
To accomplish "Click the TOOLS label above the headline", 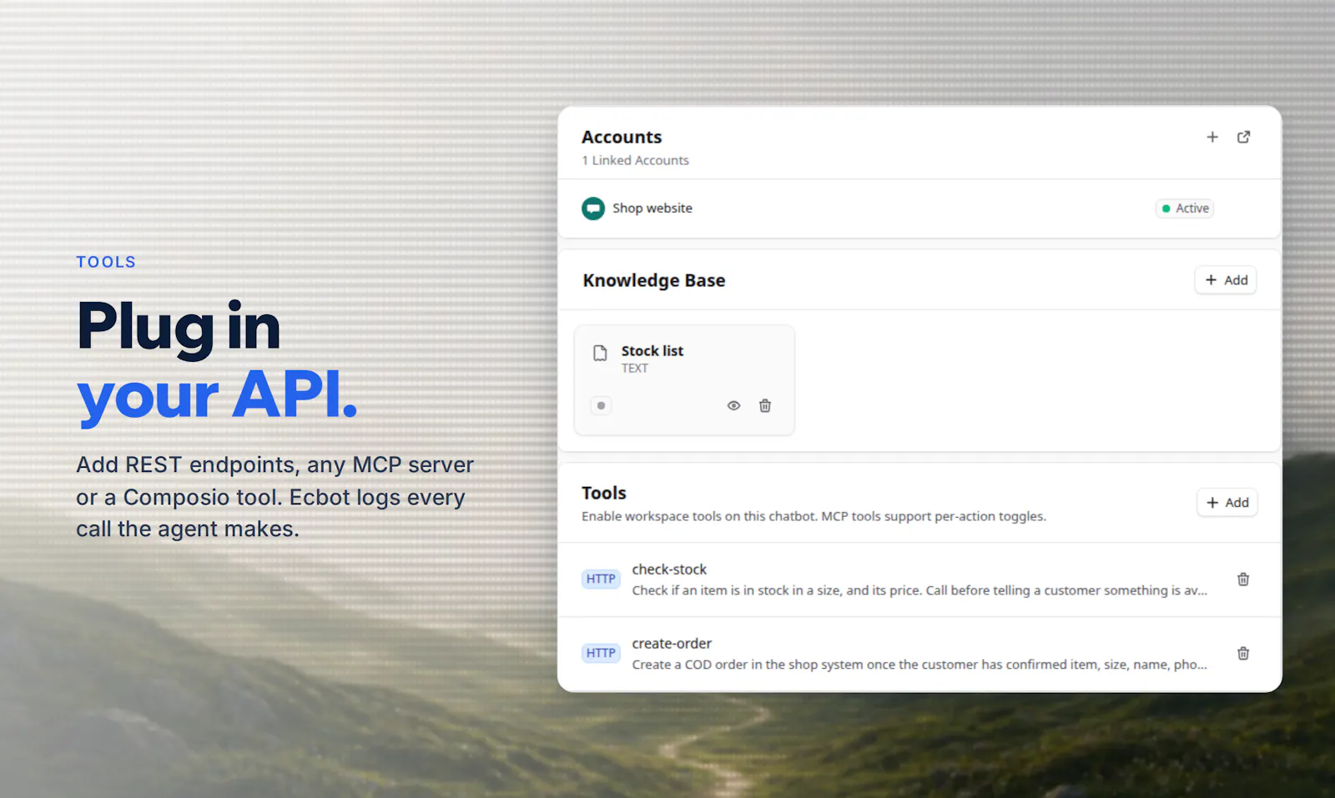I will 106,262.
